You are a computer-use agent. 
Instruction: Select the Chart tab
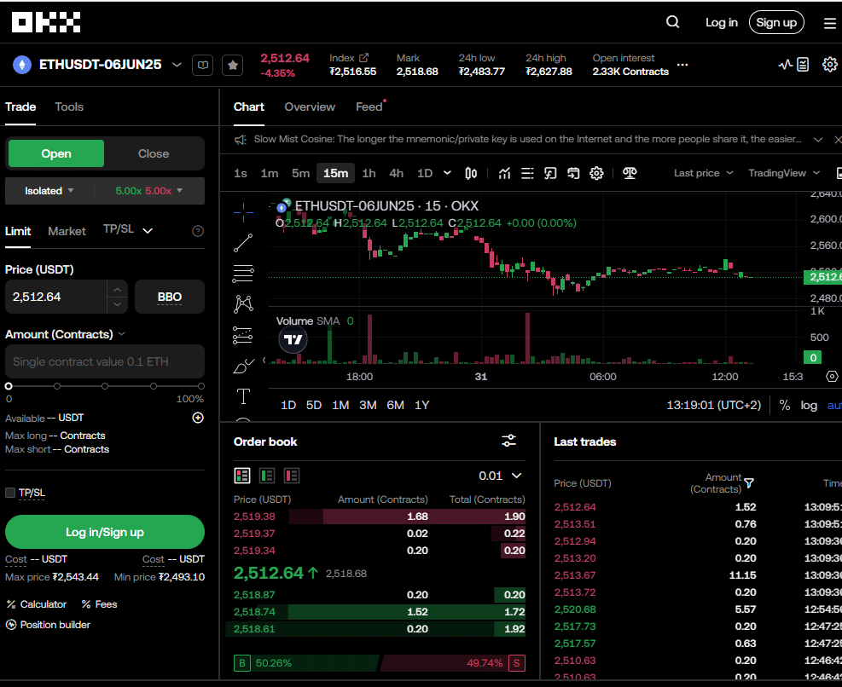pos(248,107)
